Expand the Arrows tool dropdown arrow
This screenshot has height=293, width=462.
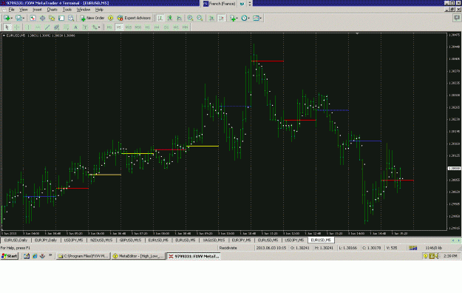pyautogui.click(x=99, y=27)
